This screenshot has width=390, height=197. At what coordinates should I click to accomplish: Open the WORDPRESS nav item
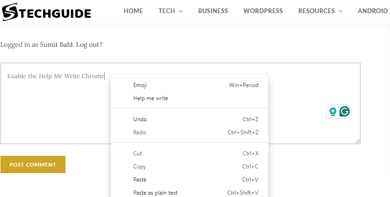263,11
